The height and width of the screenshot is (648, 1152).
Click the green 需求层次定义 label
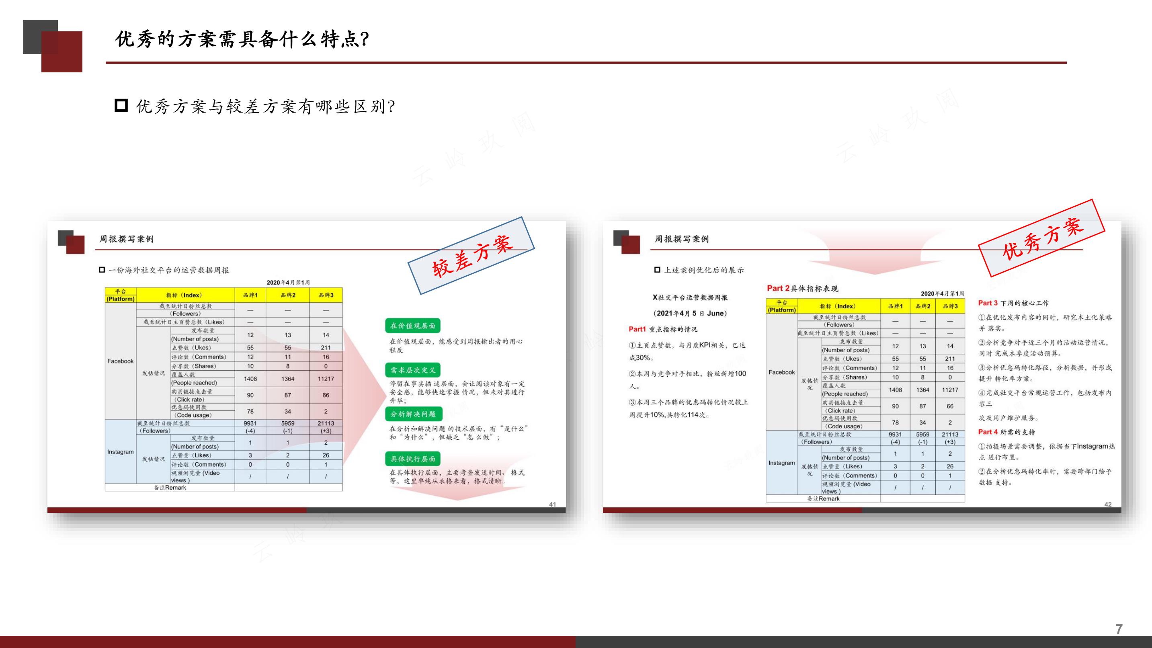[x=413, y=370]
